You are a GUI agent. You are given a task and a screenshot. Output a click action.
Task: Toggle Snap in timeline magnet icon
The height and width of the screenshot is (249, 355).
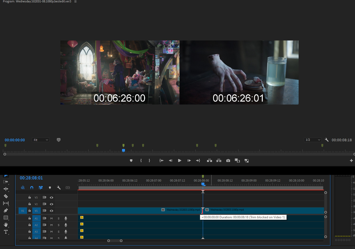click(32, 188)
